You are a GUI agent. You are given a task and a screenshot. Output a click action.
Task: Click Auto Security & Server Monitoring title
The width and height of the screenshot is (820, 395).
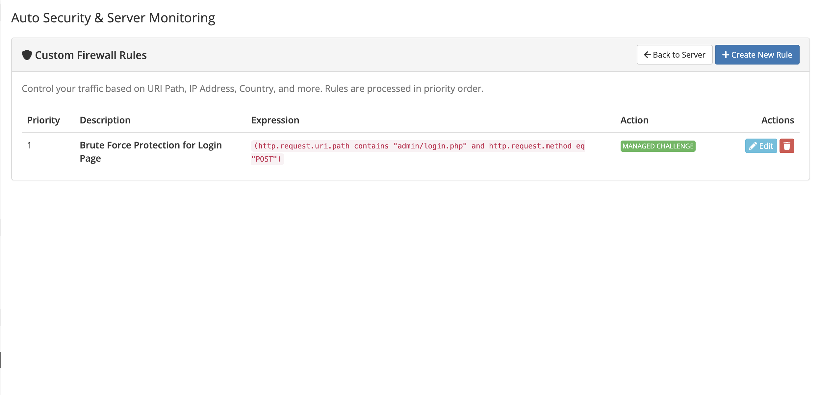(x=113, y=18)
